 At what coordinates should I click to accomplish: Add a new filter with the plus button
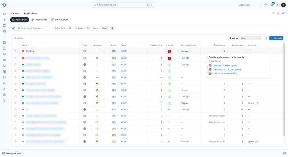pos(112,28)
